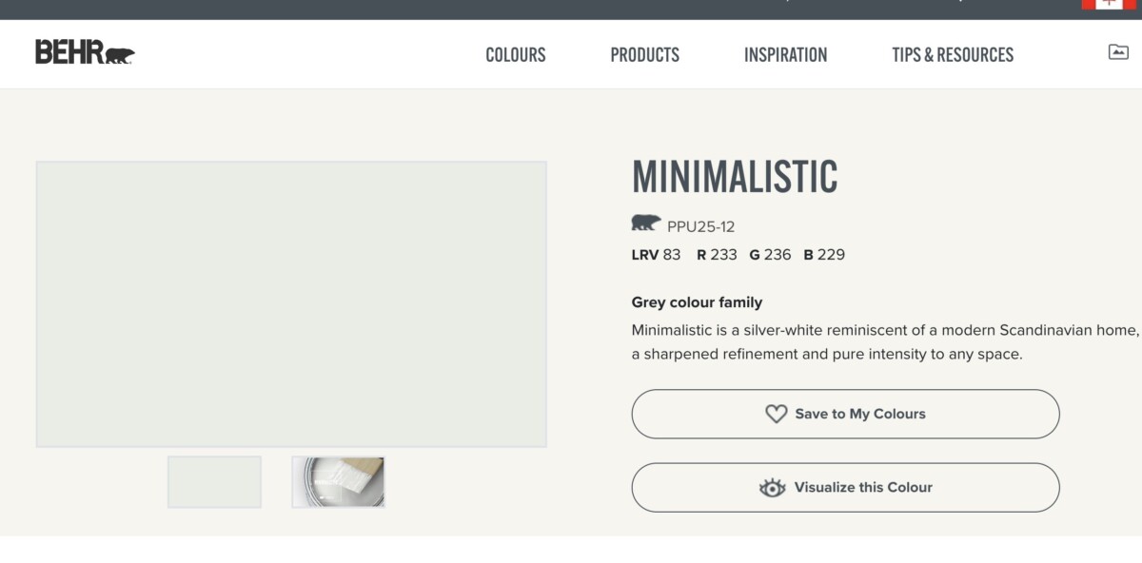Open the Inspiration navigation menu
This screenshot has width=1142, height=563.
(x=786, y=54)
